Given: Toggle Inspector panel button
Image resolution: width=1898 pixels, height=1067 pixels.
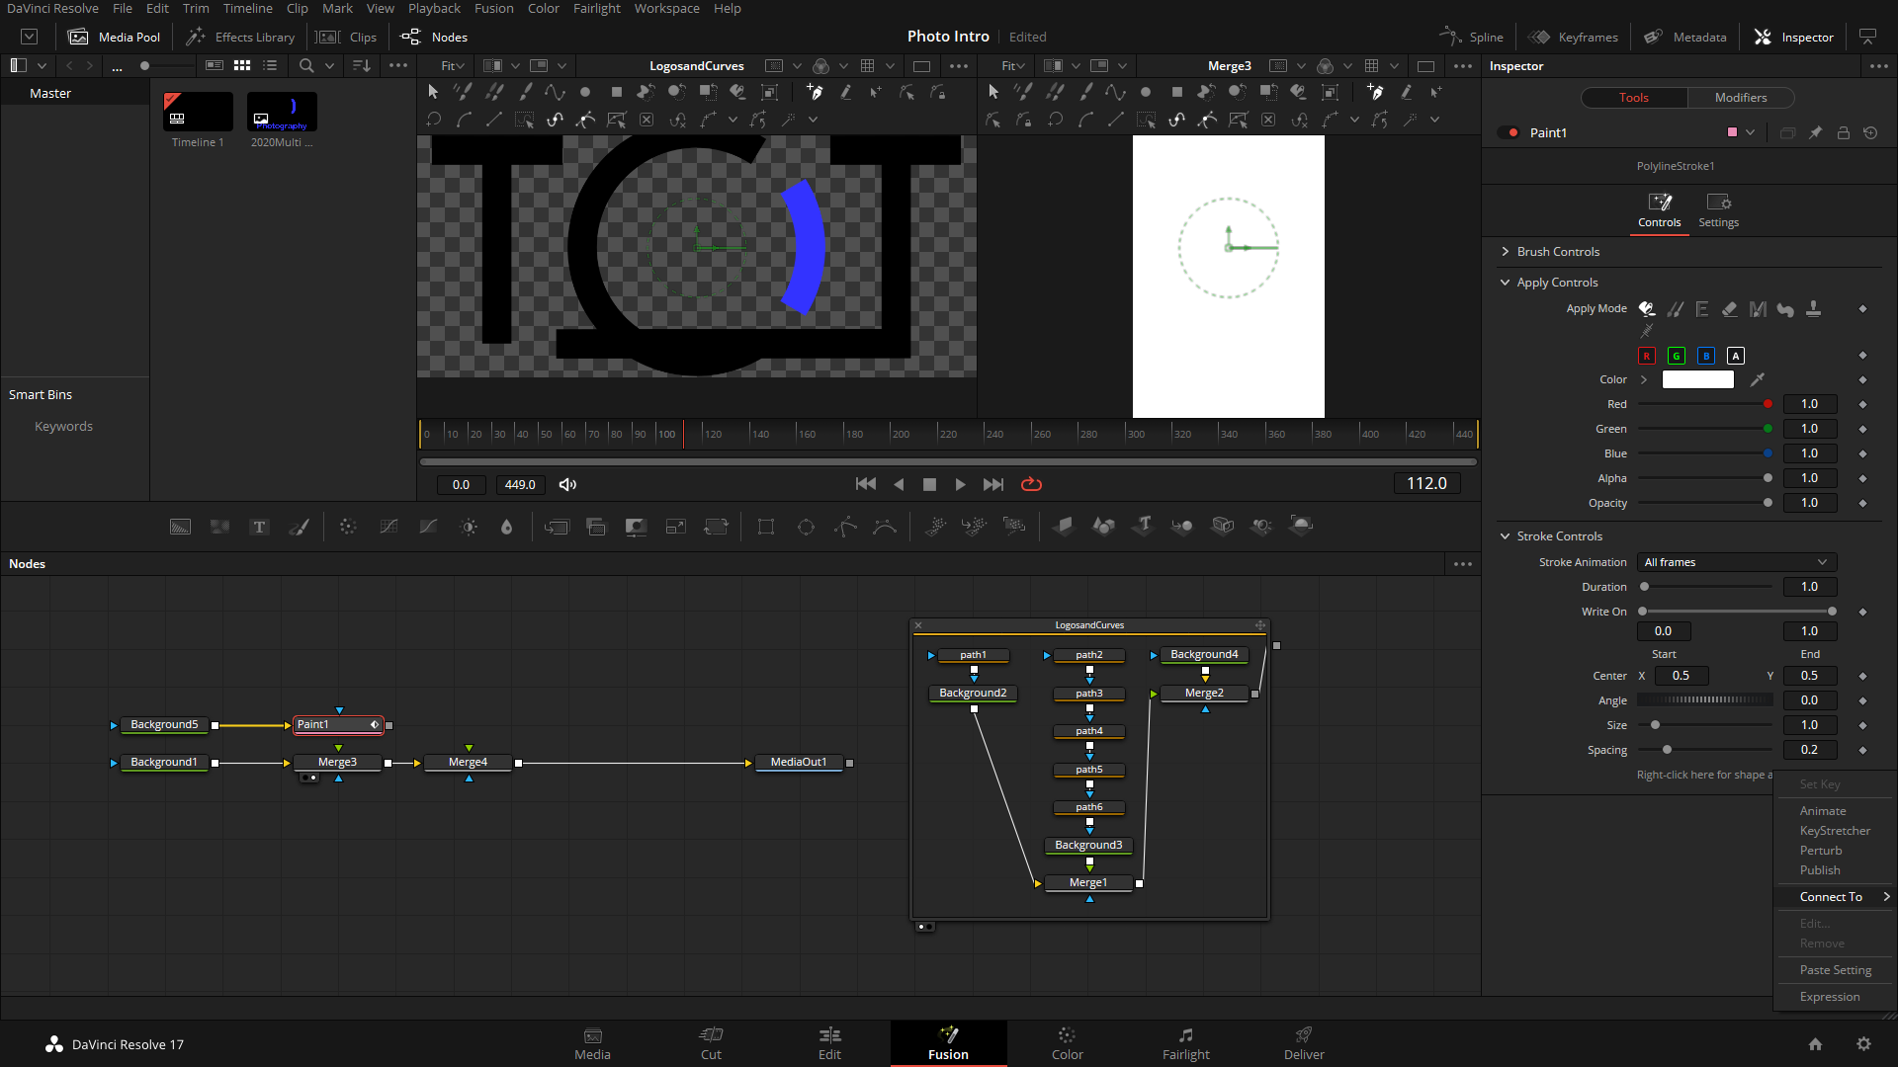Looking at the screenshot, I should tap(1793, 37).
